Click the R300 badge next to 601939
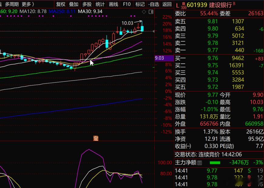Viewport: 264px width, 188px height. [184, 5]
